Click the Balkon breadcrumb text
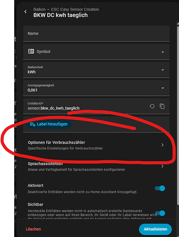This screenshot has width=179, height=237. [x=39, y=9]
